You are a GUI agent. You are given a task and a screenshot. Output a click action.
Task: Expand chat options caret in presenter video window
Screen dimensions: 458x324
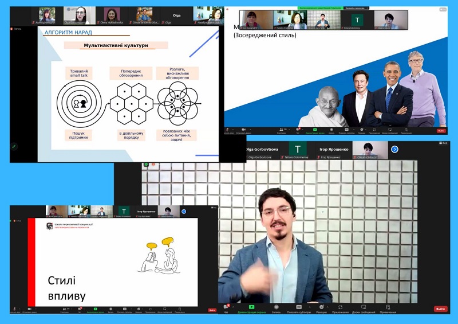coord(233,307)
